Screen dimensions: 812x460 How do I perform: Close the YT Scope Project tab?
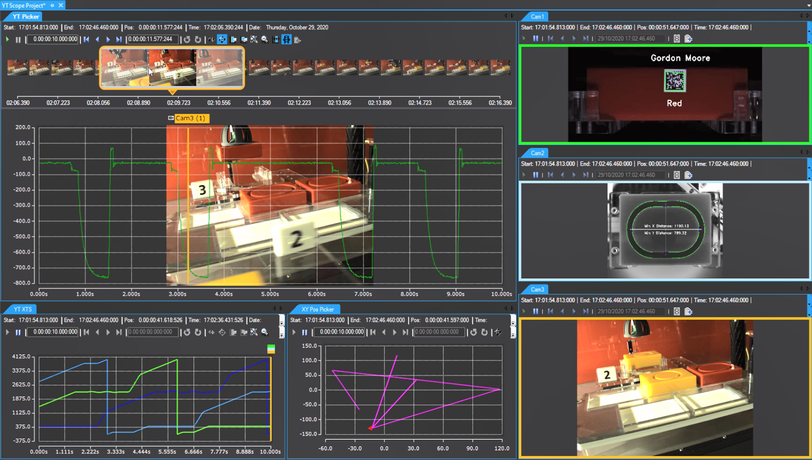coord(61,5)
